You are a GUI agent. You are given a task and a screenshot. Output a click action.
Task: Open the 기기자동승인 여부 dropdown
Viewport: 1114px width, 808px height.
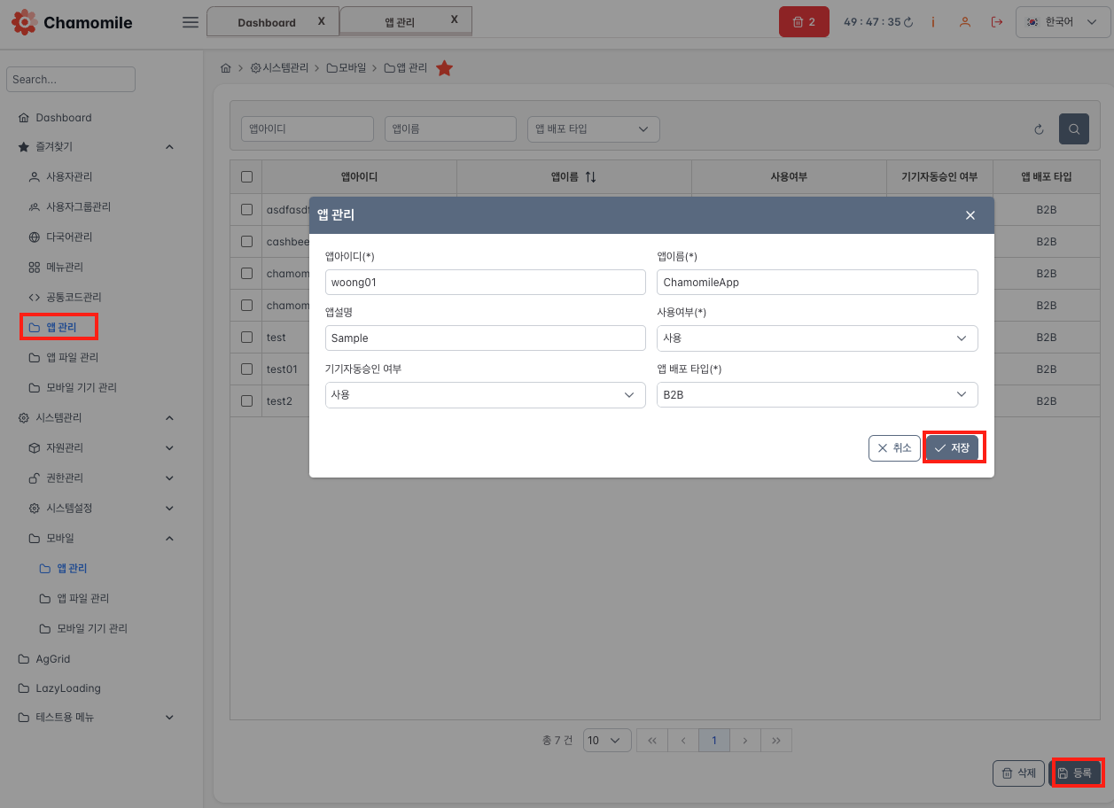tap(485, 395)
